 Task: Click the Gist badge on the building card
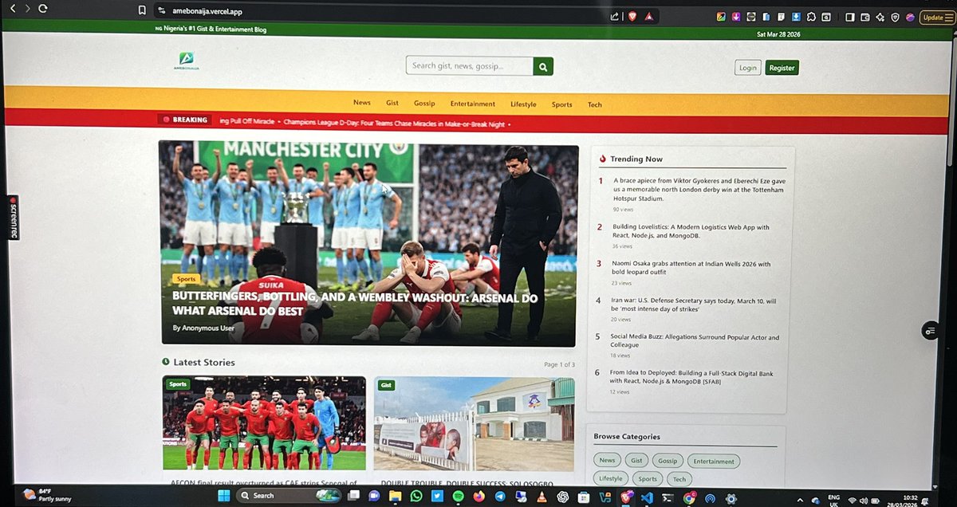387,385
